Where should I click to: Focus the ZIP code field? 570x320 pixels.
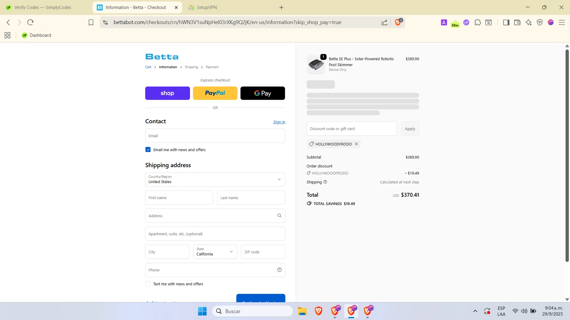(x=263, y=252)
